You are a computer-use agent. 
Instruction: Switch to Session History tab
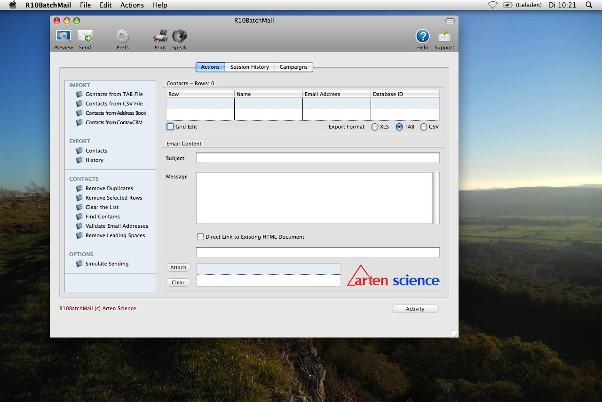[x=250, y=67]
